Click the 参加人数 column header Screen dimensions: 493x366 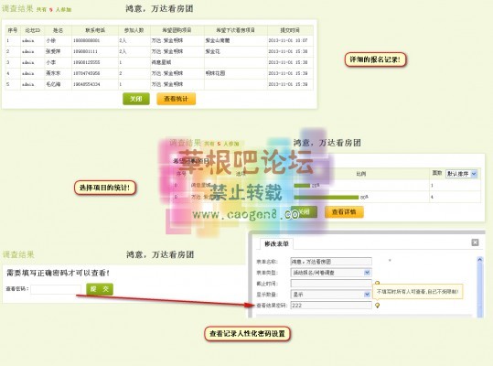[134, 30]
